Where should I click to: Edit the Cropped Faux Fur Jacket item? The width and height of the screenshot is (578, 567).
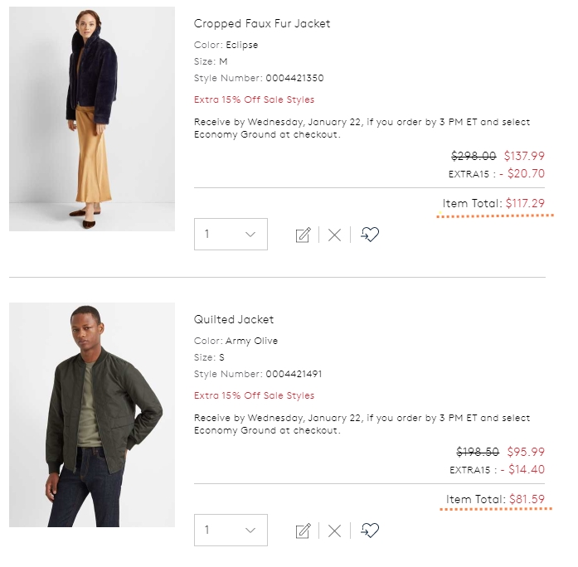tap(304, 235)
